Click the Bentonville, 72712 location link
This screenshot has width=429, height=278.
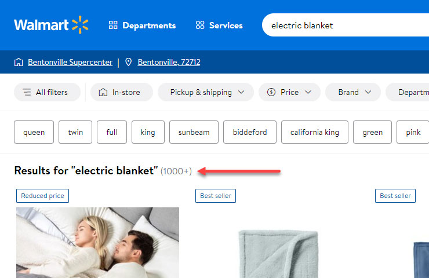coord(169,62)
